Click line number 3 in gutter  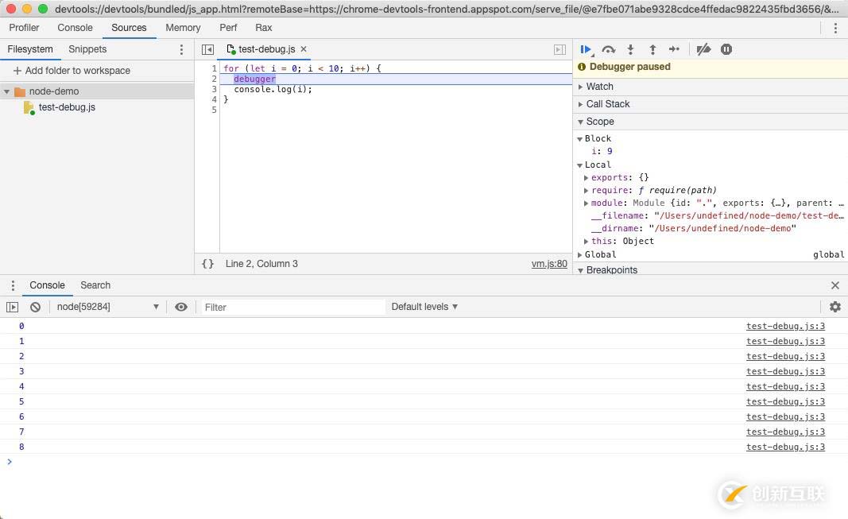pyautogui.click(x=214, y=89)
